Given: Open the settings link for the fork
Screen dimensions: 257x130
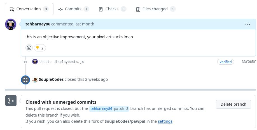Looking at the screenshot, I should pos(165,121).
